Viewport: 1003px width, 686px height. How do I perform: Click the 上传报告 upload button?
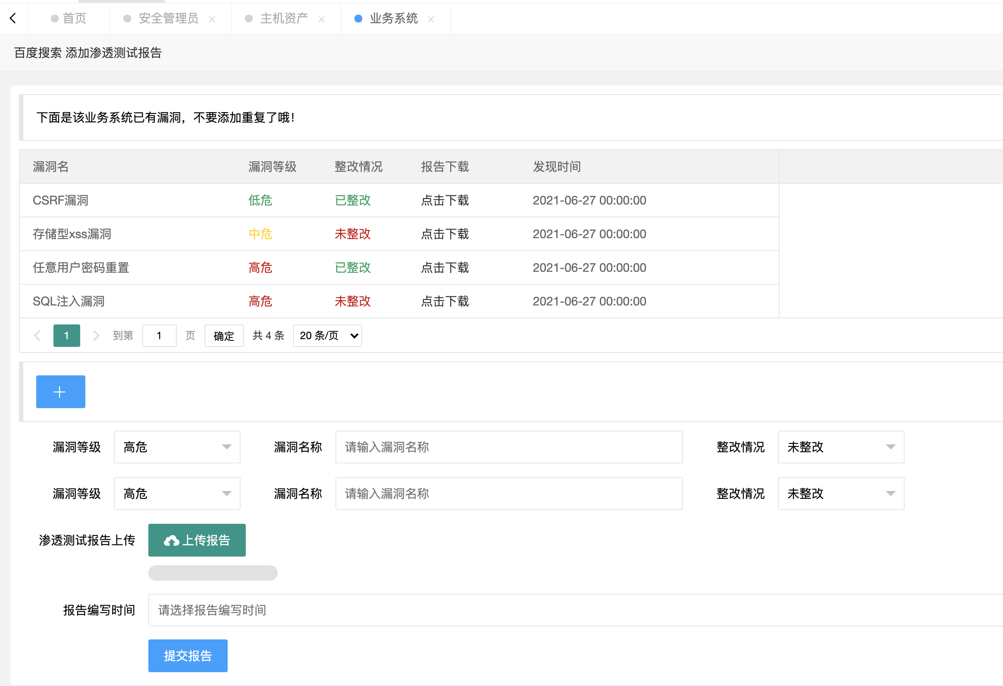click(x=197, y=540)
